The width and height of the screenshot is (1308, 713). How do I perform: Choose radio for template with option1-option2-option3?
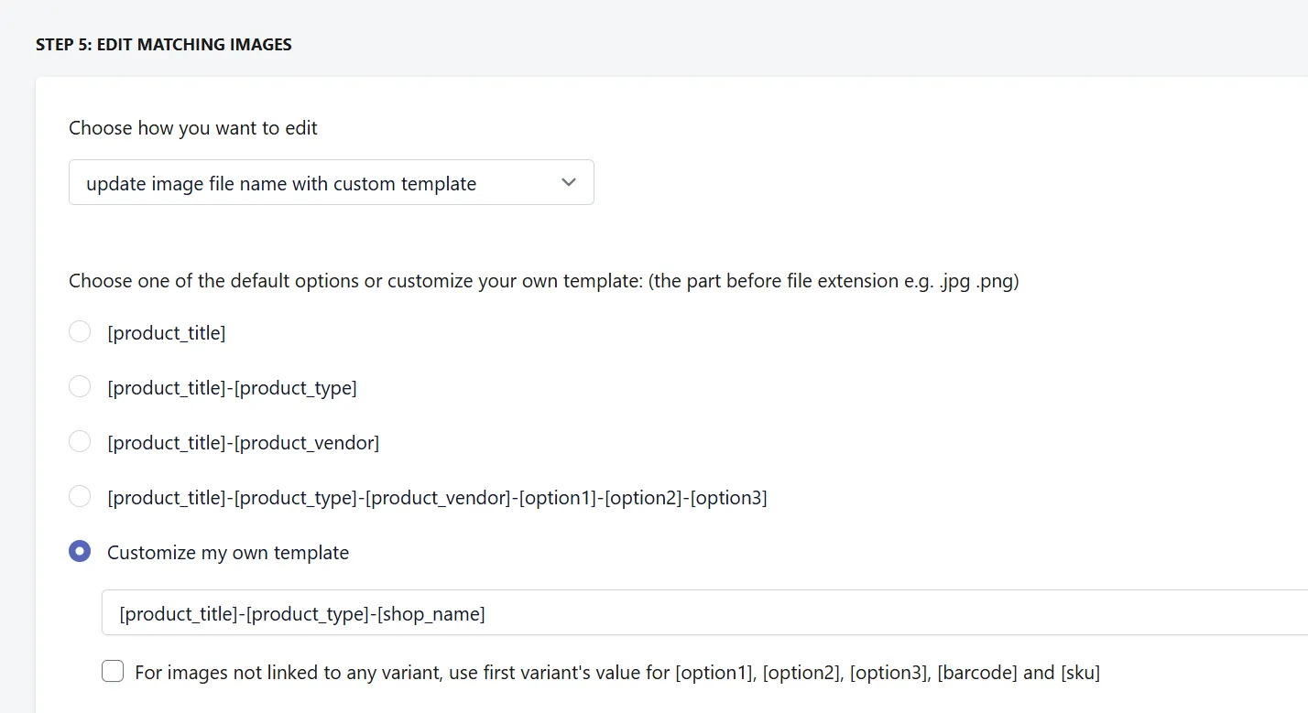[x=80, y=496]
